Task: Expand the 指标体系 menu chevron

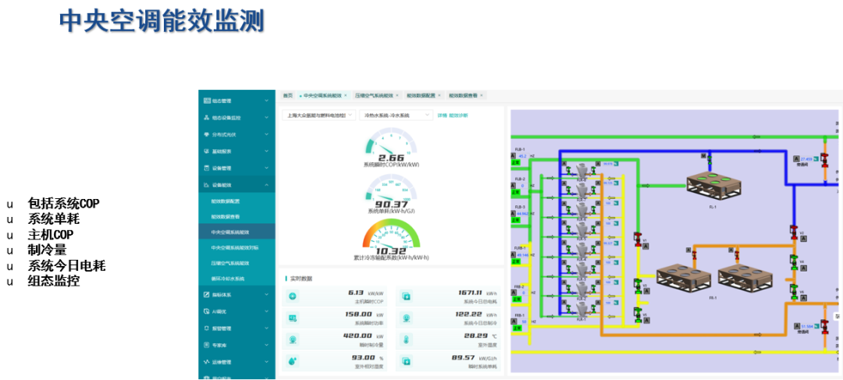Action: 266,294
